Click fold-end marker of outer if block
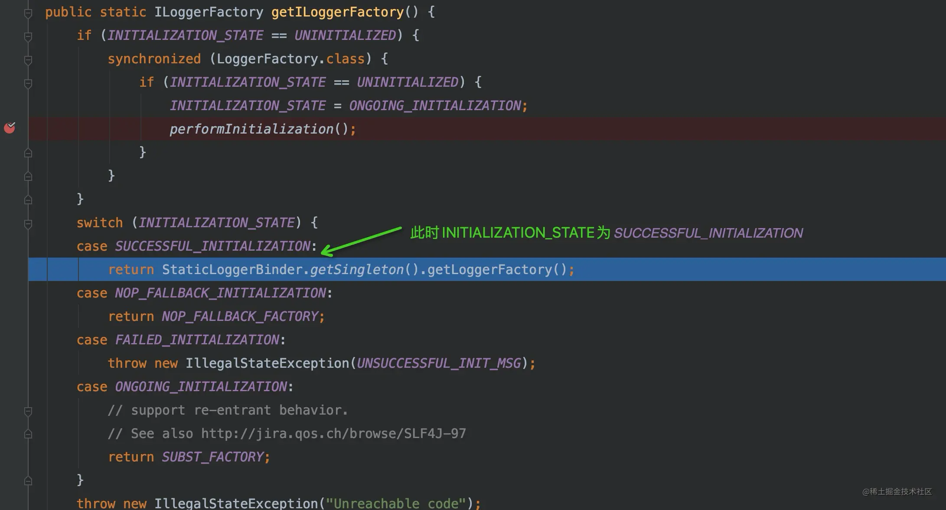 (28, 200)
